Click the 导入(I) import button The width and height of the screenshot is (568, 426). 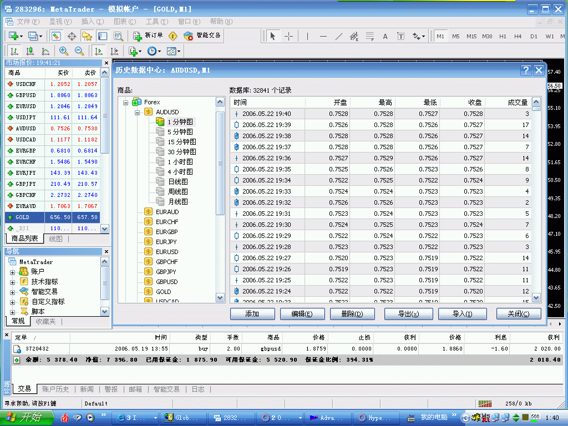[463, 314]
